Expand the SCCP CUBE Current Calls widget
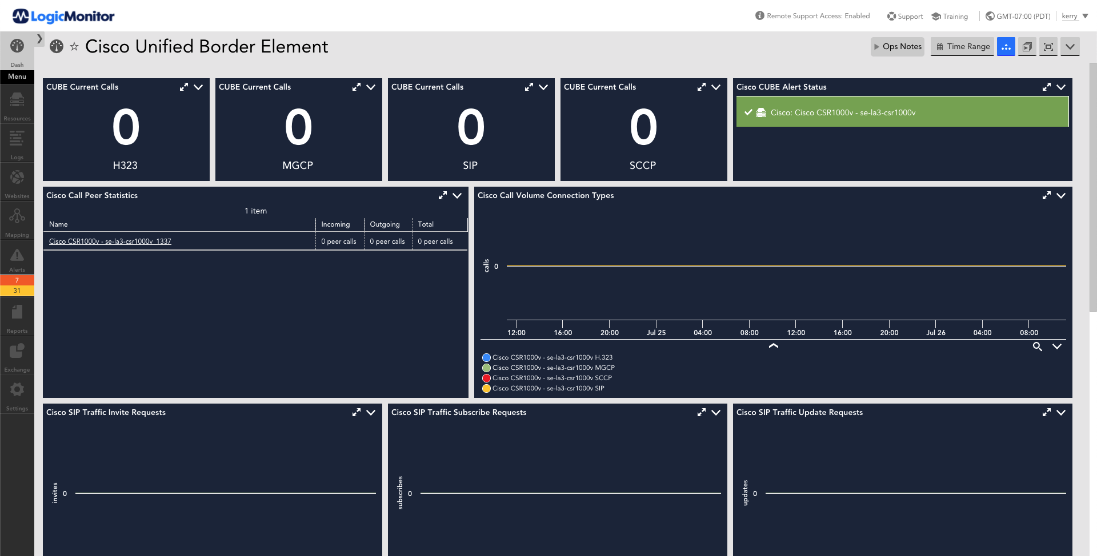This screenshot has height=556, width=1097. click(x=702, y=87)
